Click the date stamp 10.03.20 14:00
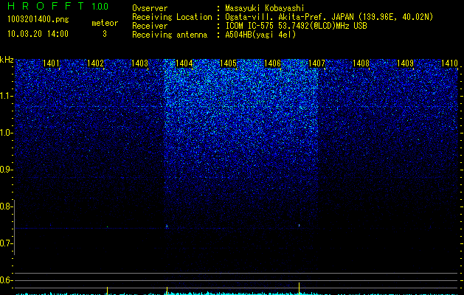This screenshot has height=295, width=464. (38, 34)
